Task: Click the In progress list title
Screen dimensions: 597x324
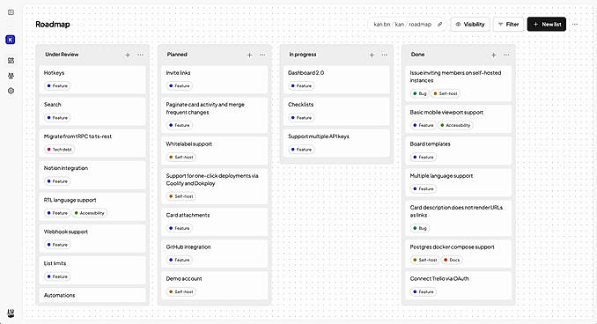Action: [303, 55]
